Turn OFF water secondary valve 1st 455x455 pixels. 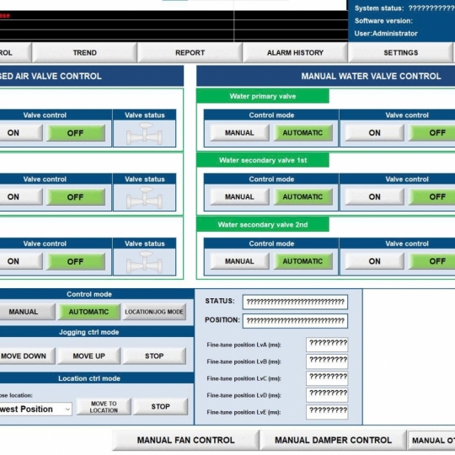[432, 197]
